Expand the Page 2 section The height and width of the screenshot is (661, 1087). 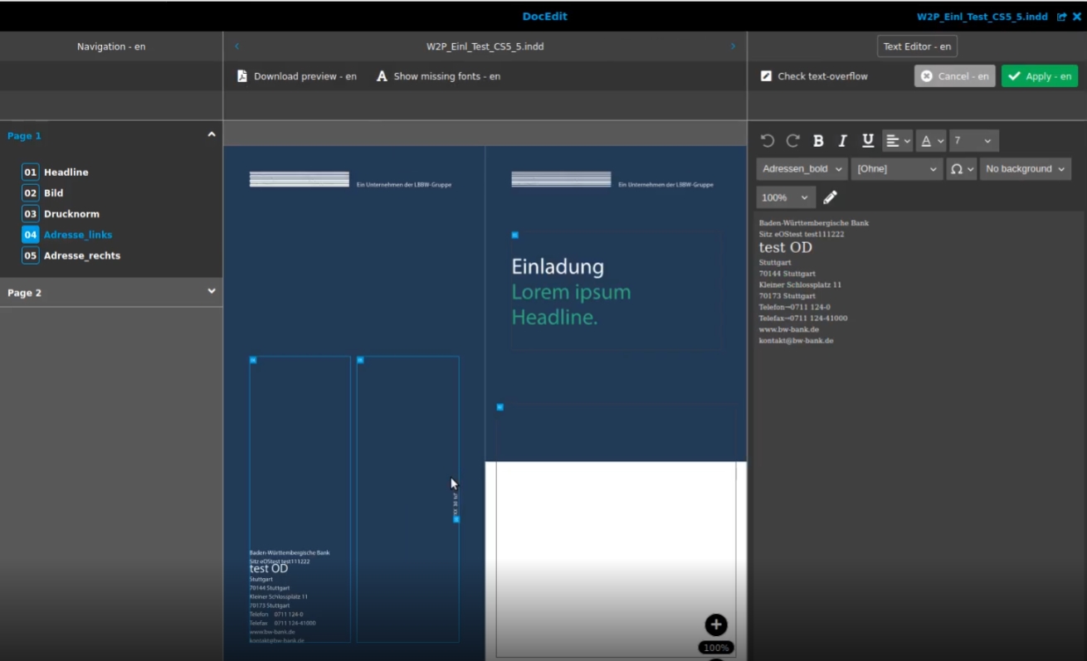tap(212, 291)
